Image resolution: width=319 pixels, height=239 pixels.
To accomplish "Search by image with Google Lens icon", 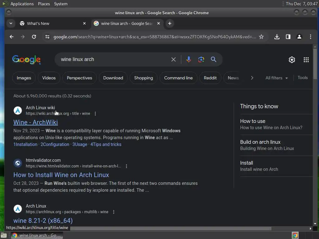I will tap(201, 59).
